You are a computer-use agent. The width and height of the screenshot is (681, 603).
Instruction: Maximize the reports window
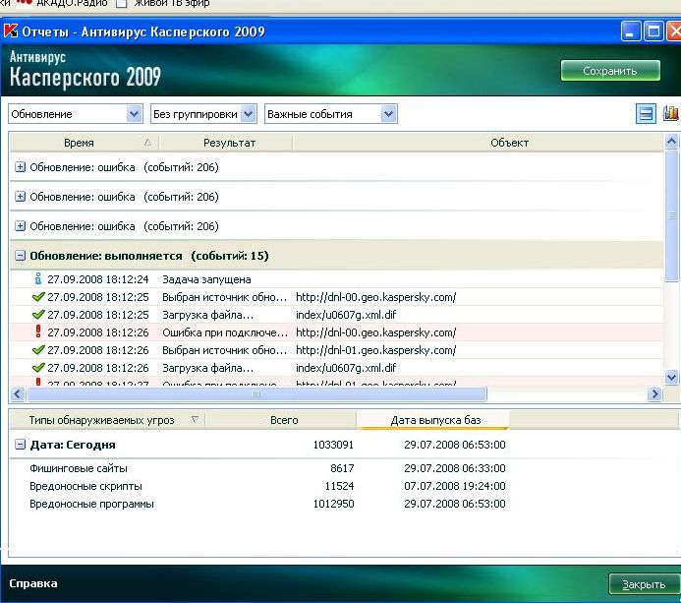[x=653, y=31]
